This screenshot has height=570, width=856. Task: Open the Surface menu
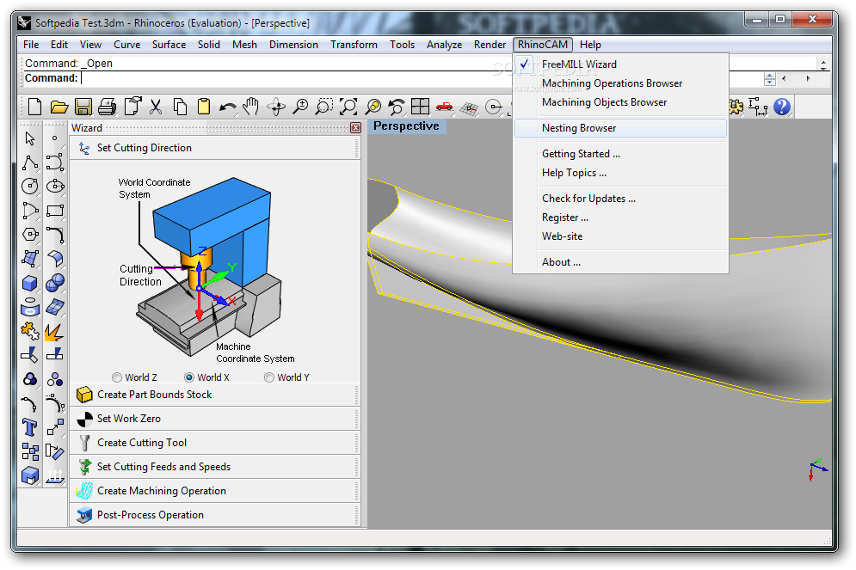(x=169, y=45)
